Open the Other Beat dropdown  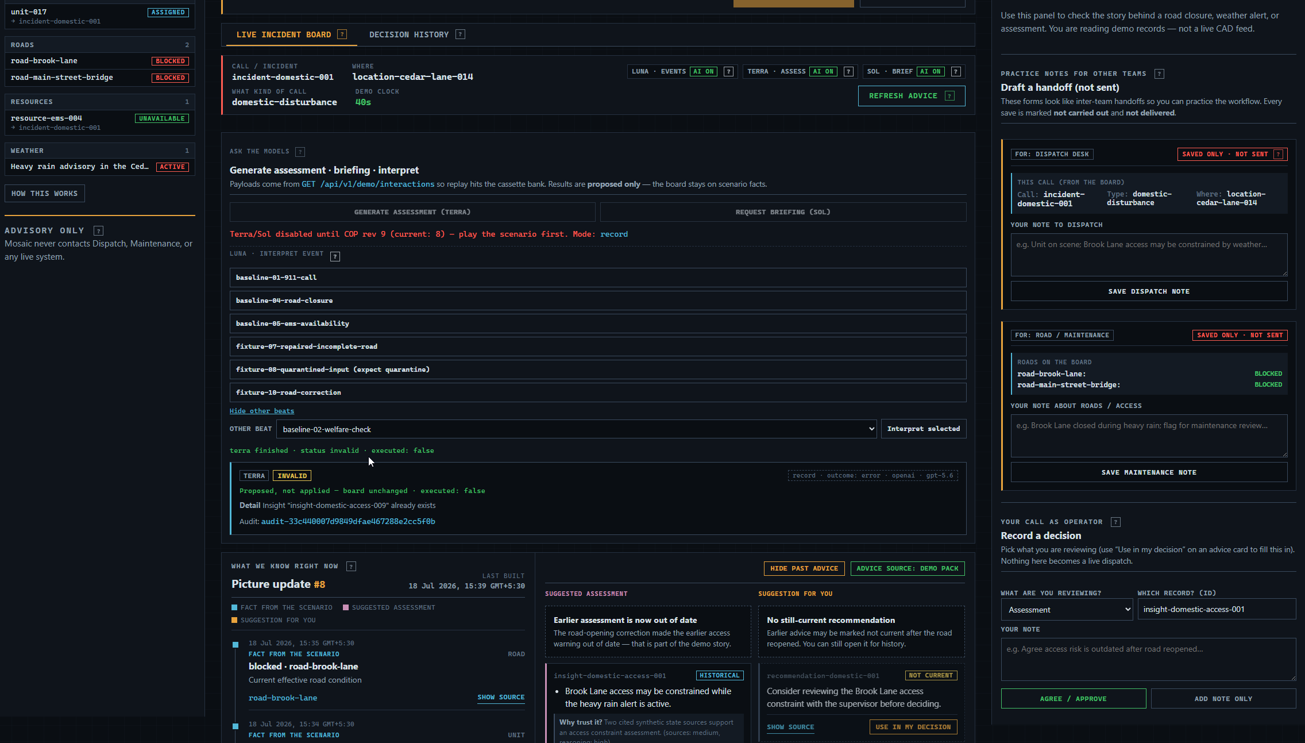point(576,429)
